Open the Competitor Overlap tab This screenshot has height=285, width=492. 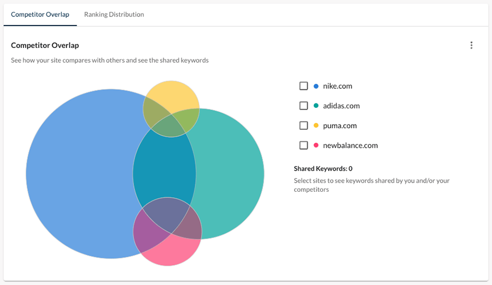pyautogui.click(x=40, y=14)
